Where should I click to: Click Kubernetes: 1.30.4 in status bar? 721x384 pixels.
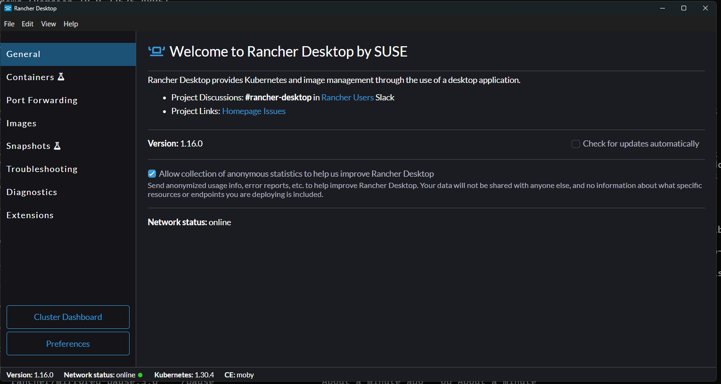pyautogui.click(x=184, y=375)
